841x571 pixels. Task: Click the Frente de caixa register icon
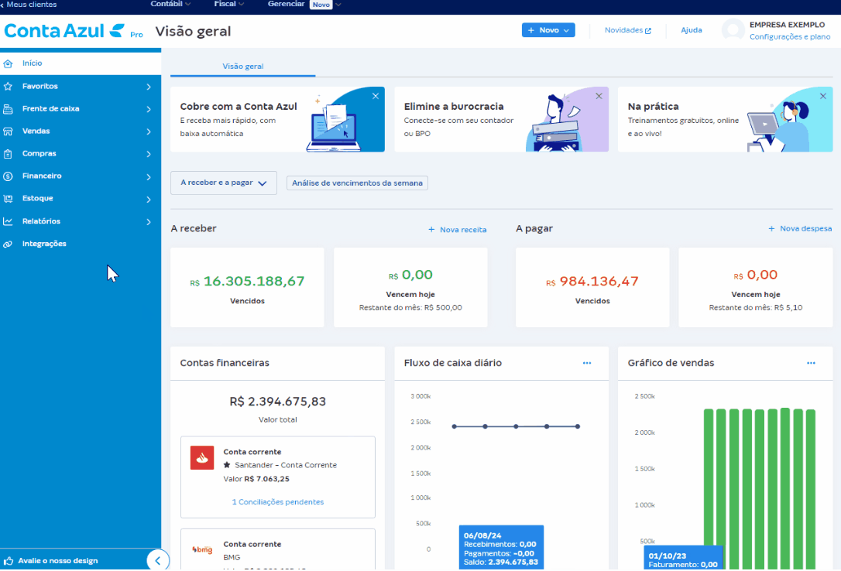[x=8, y=109]
